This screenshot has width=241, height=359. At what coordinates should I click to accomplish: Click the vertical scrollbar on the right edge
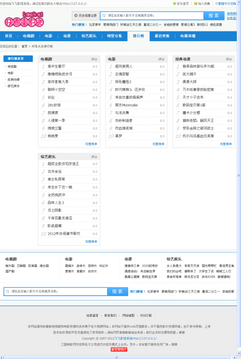coord(239,175)
